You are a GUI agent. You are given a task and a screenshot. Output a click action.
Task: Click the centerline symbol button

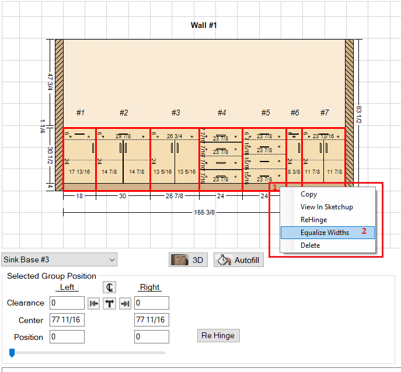109,287
